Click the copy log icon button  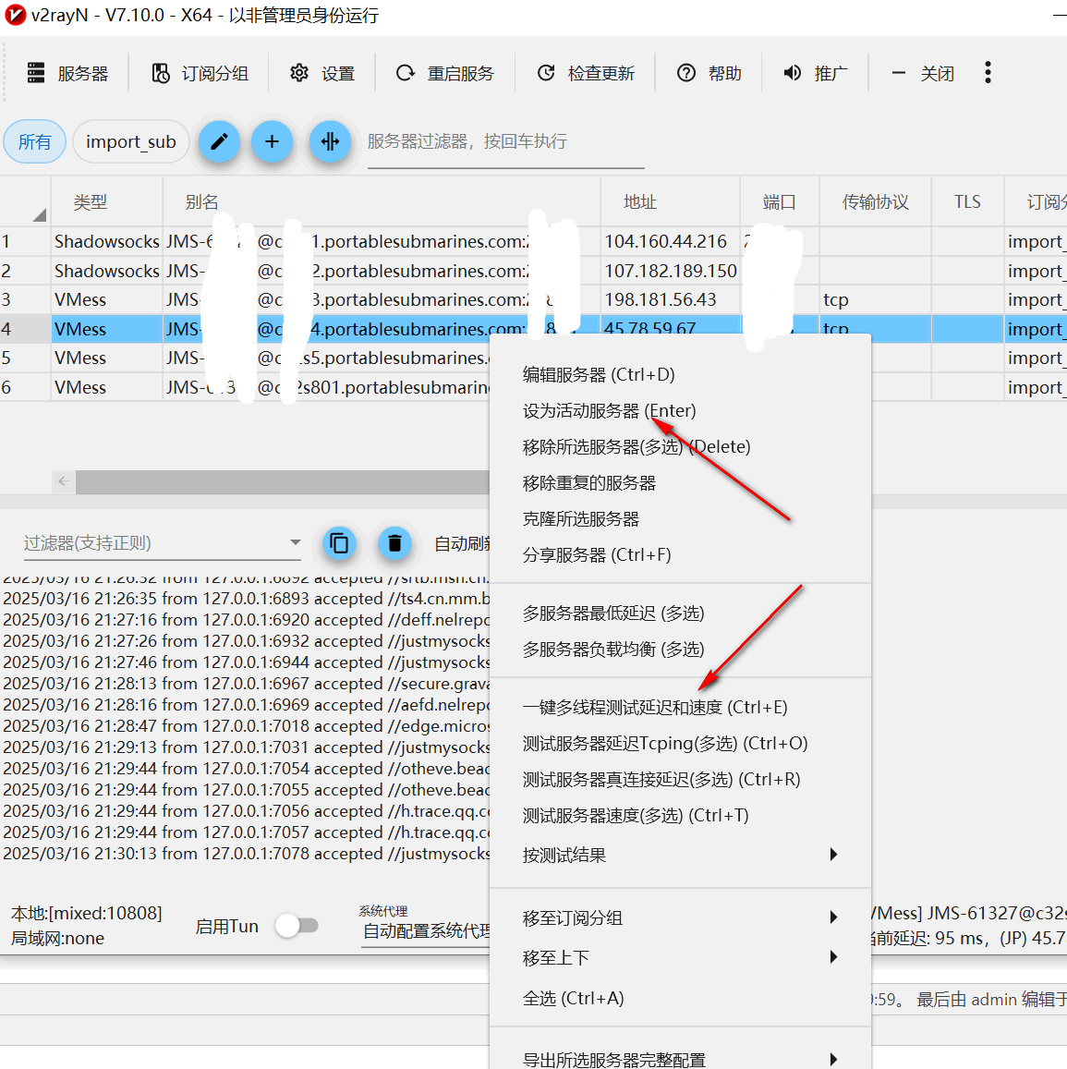[x=339, y=543]
